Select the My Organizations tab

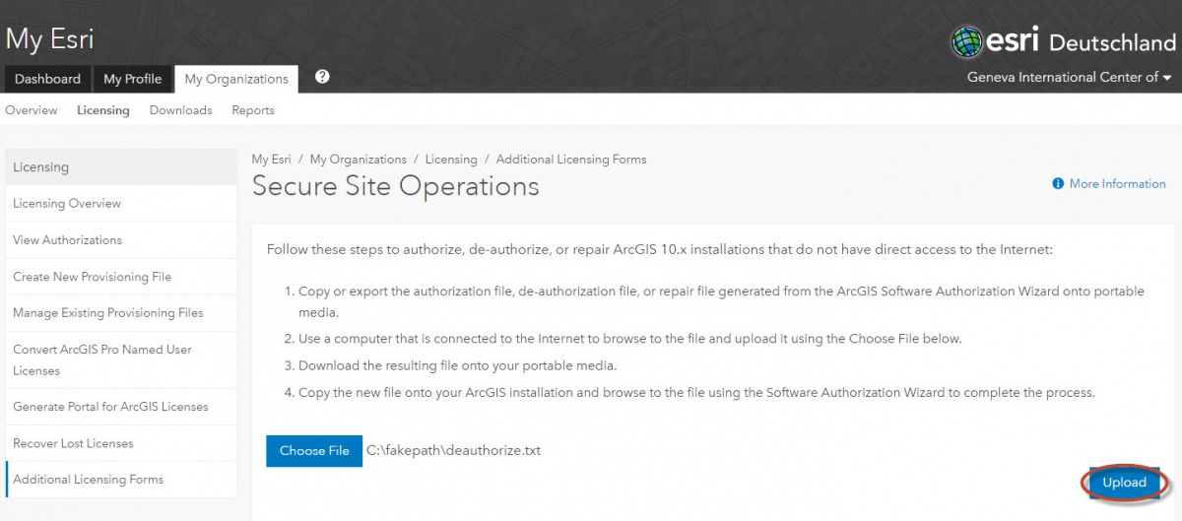pos(236,79)
